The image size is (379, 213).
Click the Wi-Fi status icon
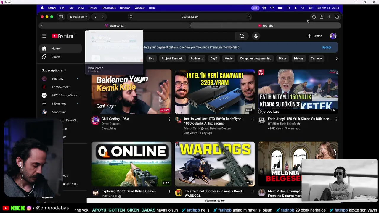click(272, 8)
